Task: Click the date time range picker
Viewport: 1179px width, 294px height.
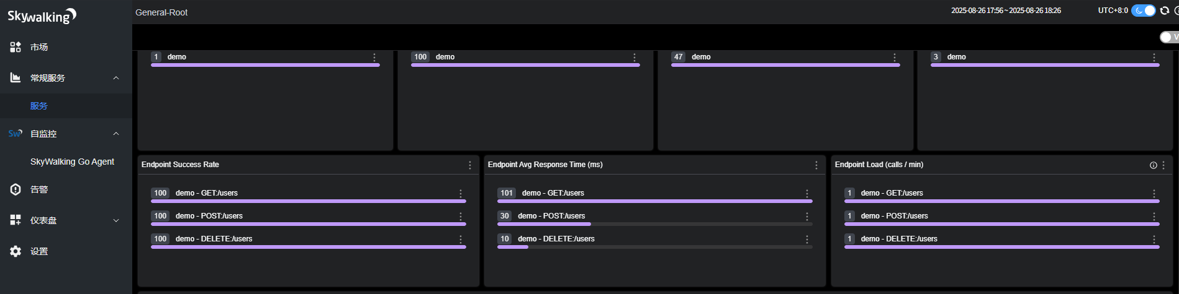Action: 1006,11
